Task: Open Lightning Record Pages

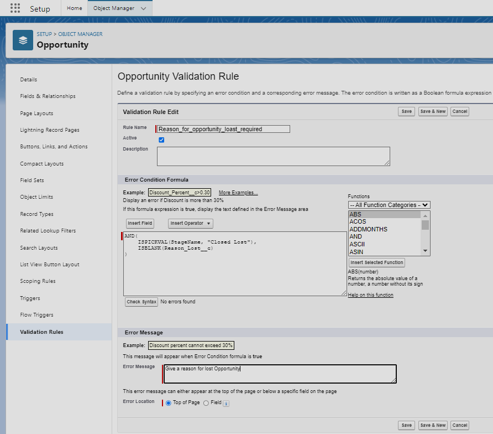Action: [50, 130]
